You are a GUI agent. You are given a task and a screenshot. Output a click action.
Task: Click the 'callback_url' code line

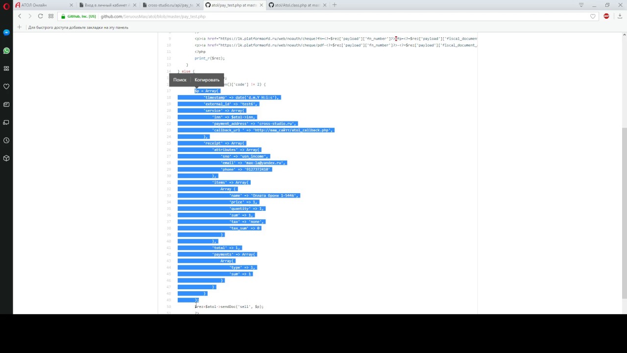tap(273, 130)
